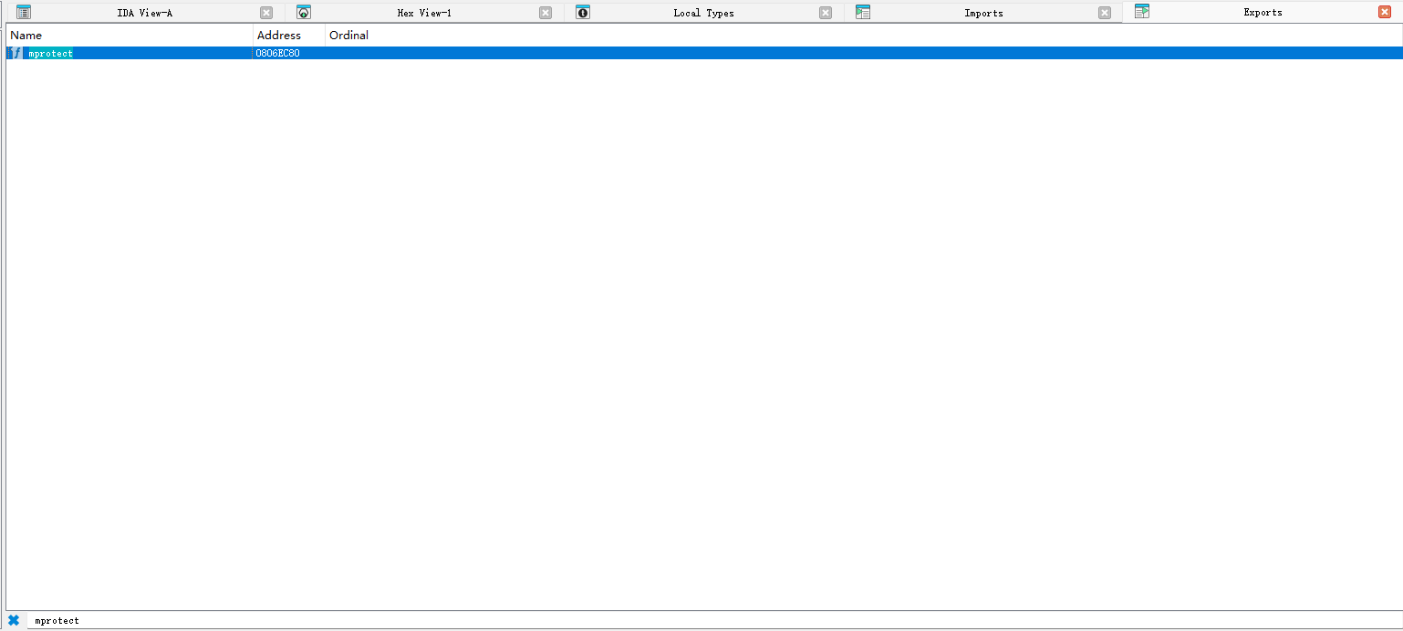Viewport: 1403px width, 631px height.
Task: Click the Local Types tab icon
Action: click(583, 13)
